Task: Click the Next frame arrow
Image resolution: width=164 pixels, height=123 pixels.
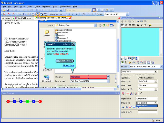Action: pos(76,14)
